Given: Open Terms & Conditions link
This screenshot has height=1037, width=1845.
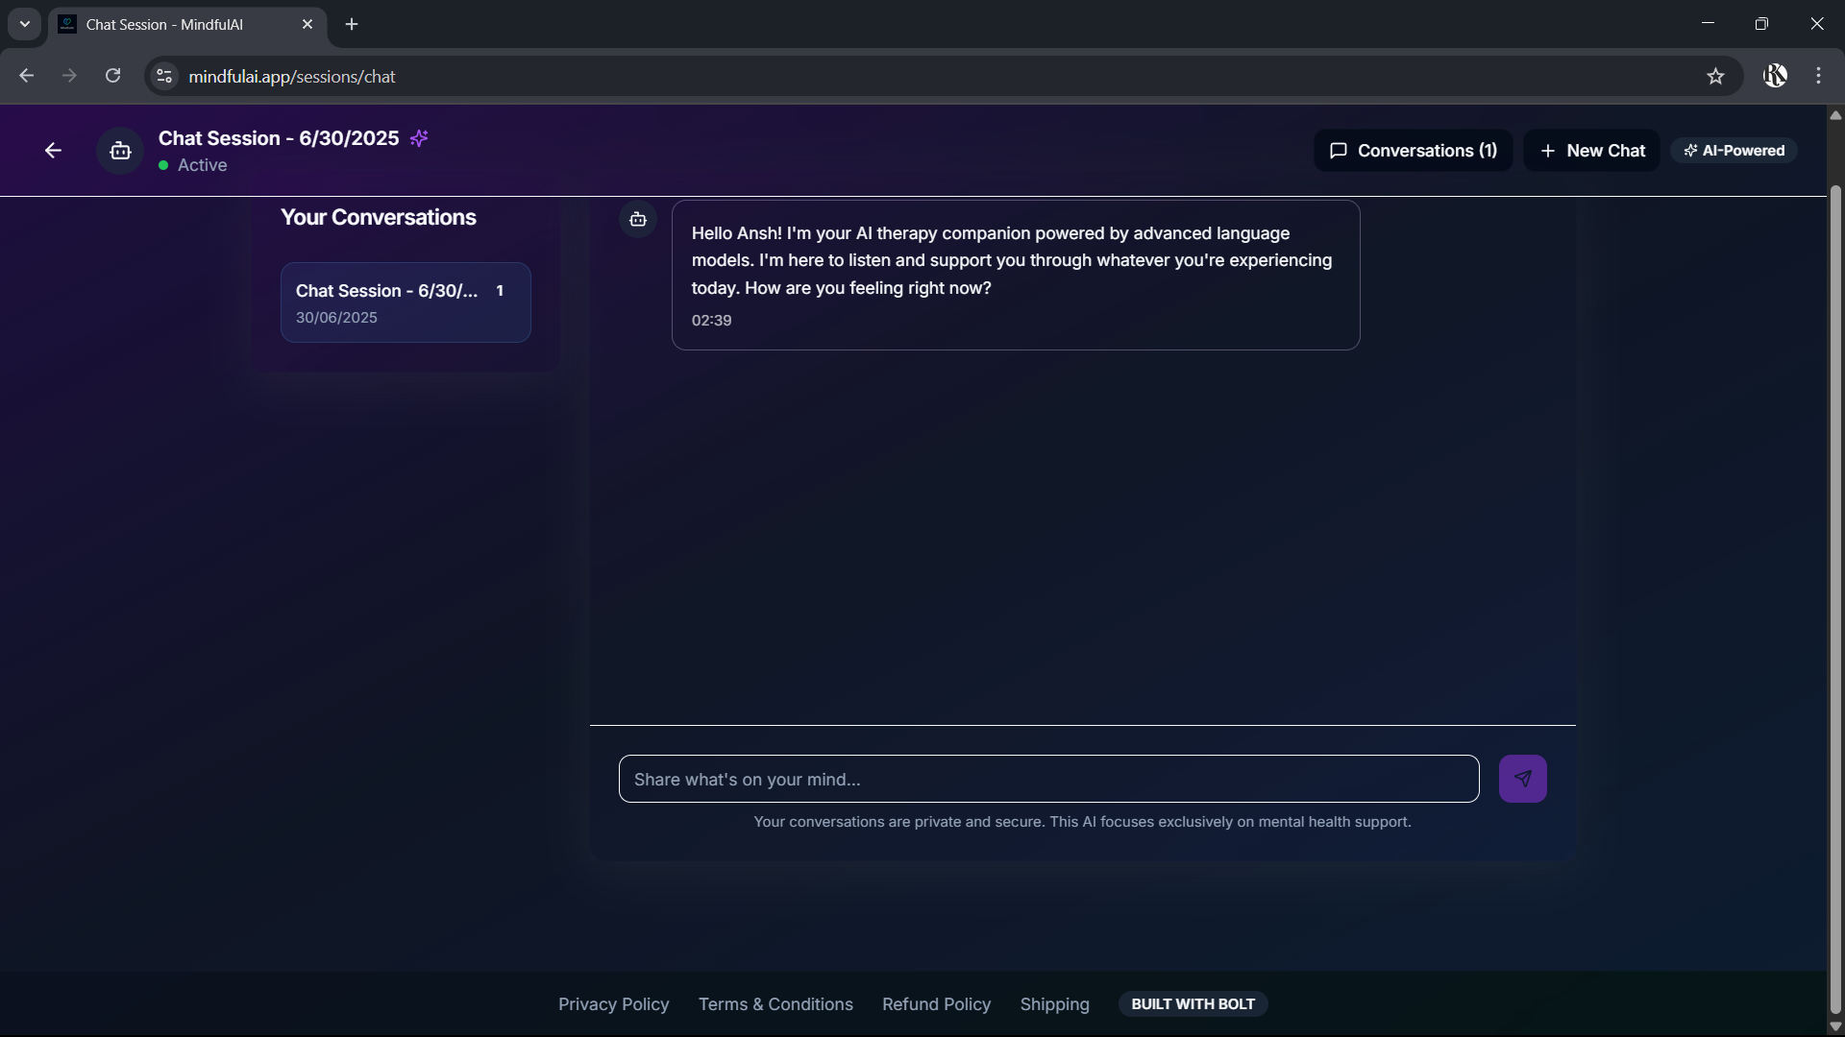Looking at the screenshot, I should tap(775, 1004).
